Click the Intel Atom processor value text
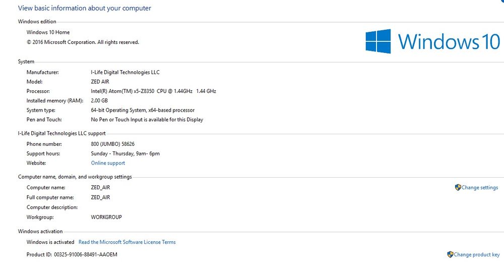This screenshot has width=504, height=265. pyautogui.click(x=153, y=91)
